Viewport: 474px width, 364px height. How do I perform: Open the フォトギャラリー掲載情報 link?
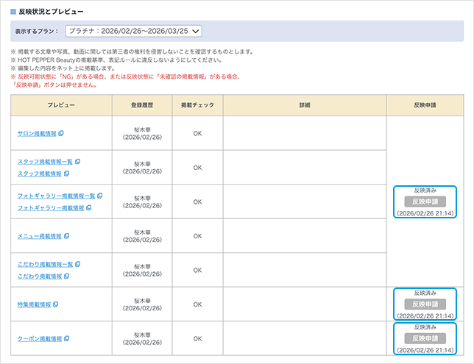coord(50,208)
